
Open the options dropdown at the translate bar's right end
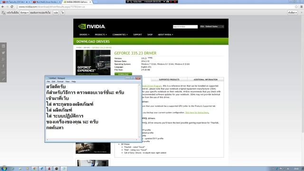pos(293,13)
